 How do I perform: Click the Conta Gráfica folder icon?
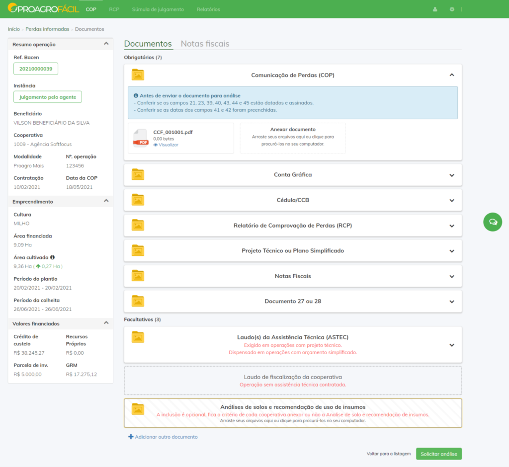coord(138,174)
